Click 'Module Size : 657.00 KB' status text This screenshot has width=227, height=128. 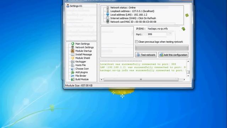(79, 85)
